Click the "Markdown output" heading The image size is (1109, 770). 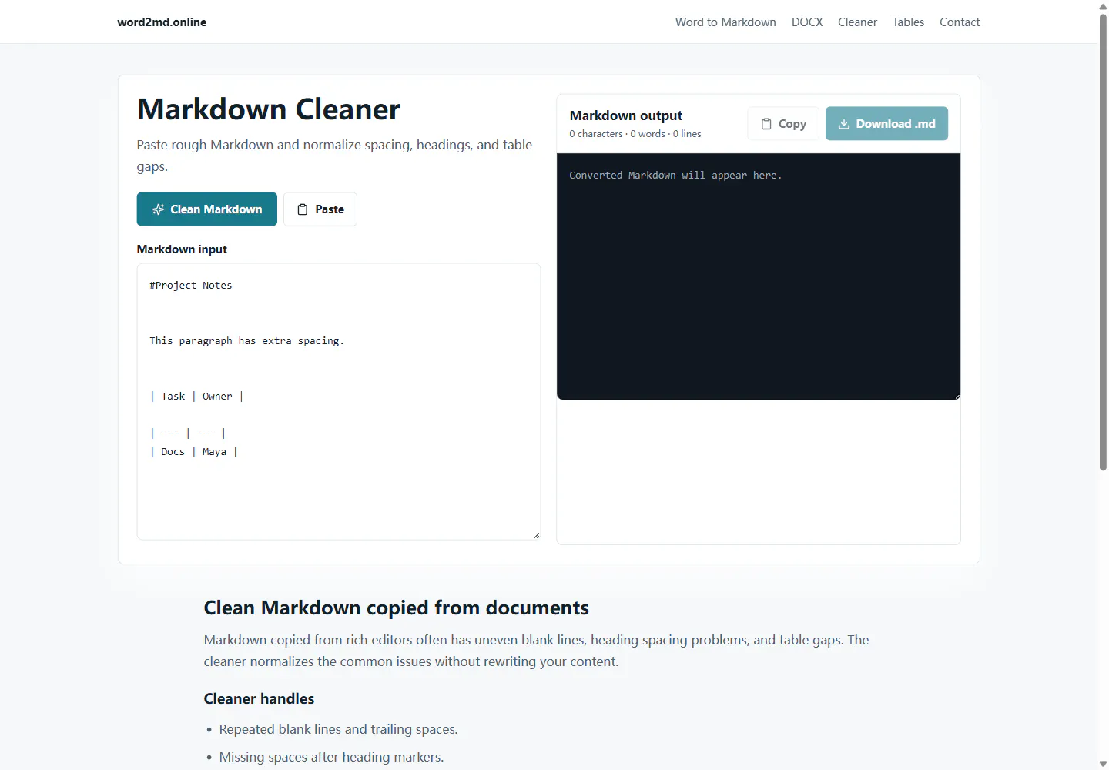click(x=626, y=115)
